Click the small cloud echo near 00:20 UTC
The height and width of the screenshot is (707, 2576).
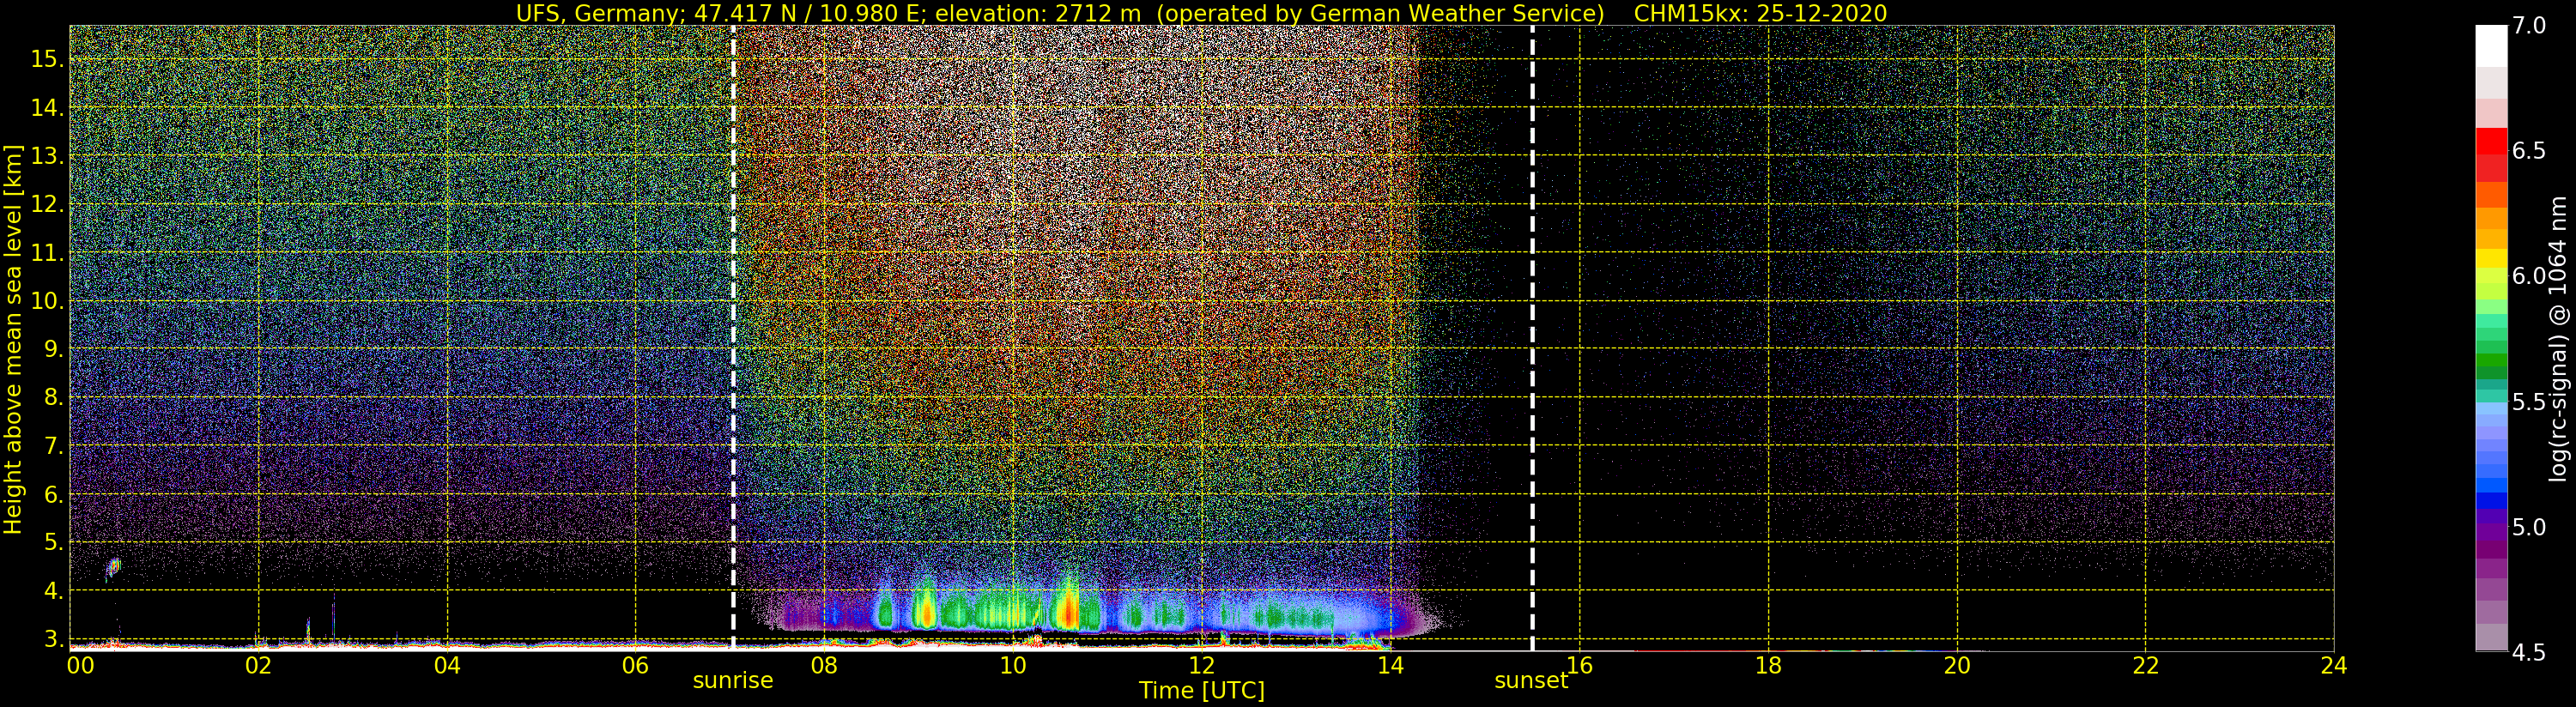click(x=113, y=569)
